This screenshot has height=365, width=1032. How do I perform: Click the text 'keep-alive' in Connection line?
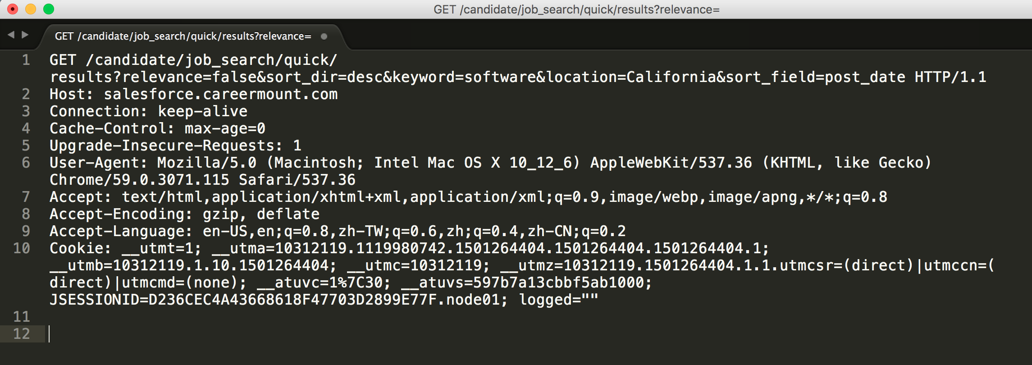click(202, 111)
